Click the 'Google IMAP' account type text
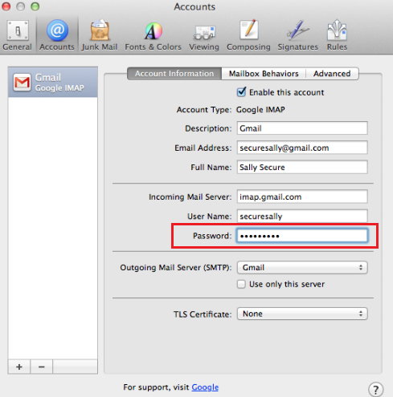 pyautogui.click(x=260, y=110)
